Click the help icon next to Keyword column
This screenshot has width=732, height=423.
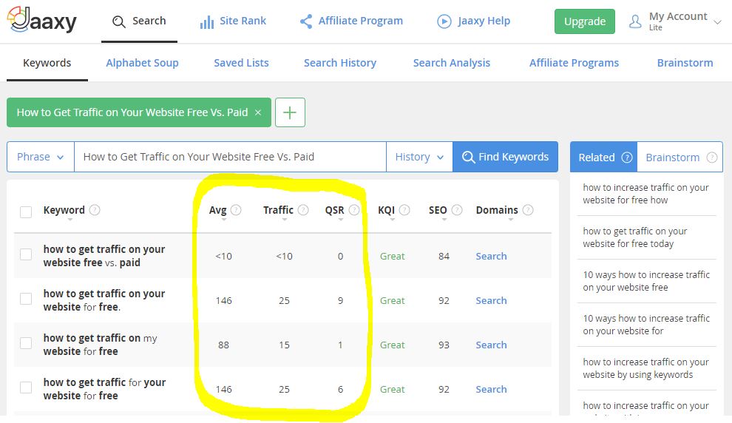point(95,209)
